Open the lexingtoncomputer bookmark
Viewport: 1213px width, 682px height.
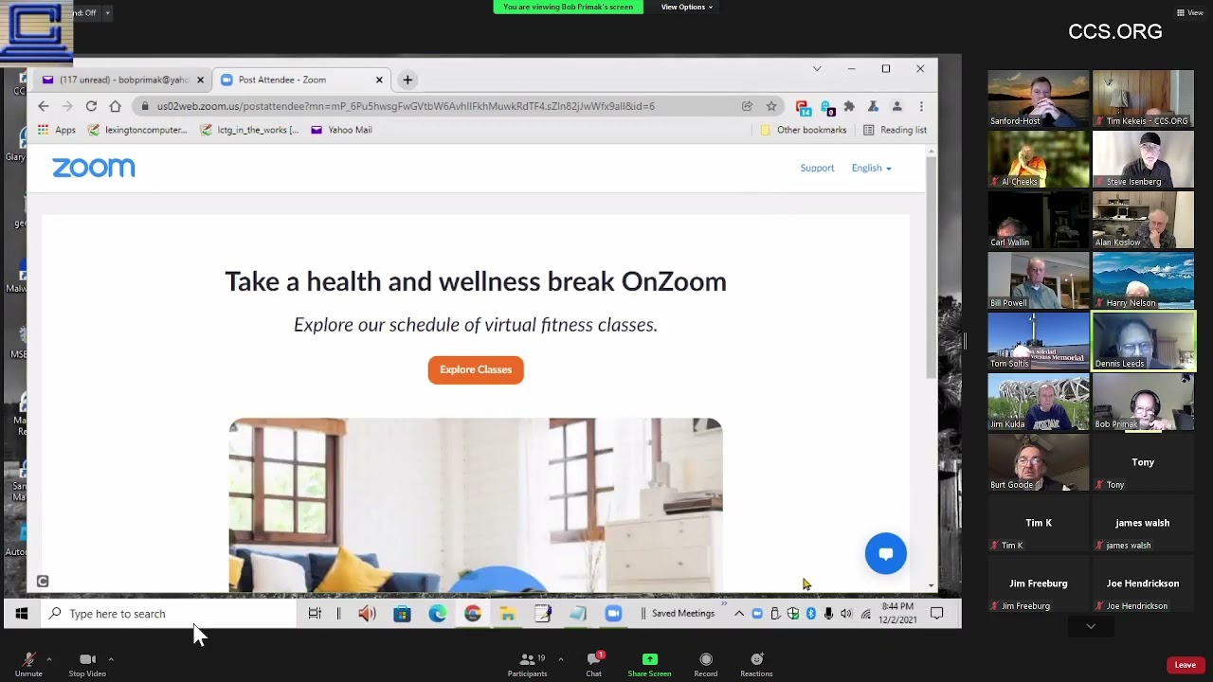click(137, 130)
